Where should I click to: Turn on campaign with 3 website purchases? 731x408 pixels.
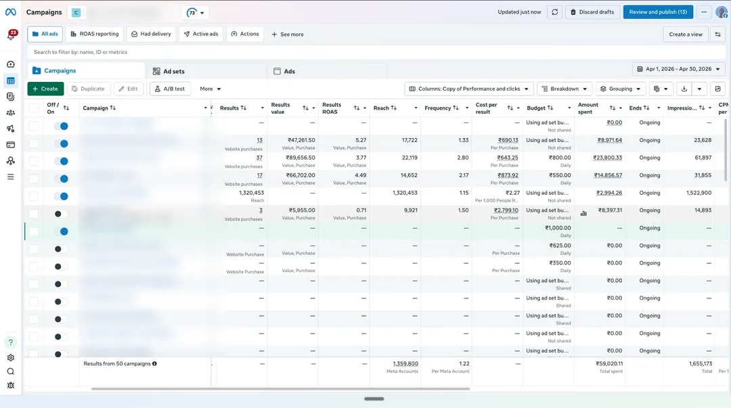tap(61, 214)
